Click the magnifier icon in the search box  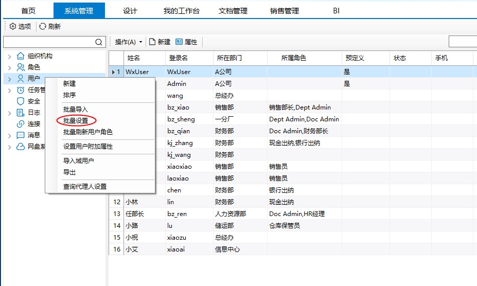tap(99, 42)
